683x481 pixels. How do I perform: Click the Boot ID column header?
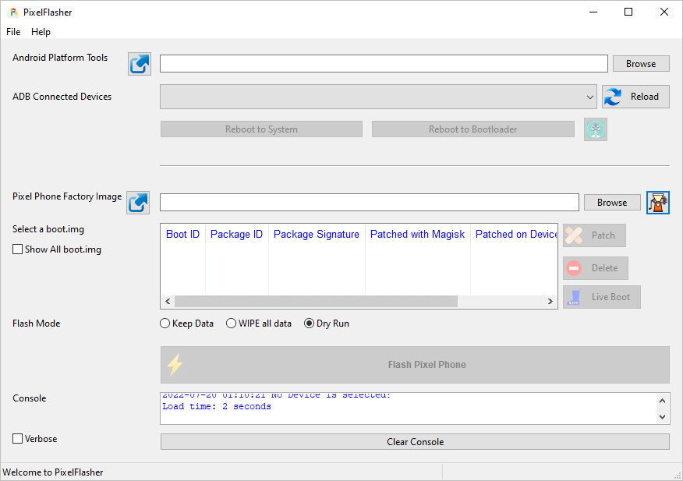(183, 235)
